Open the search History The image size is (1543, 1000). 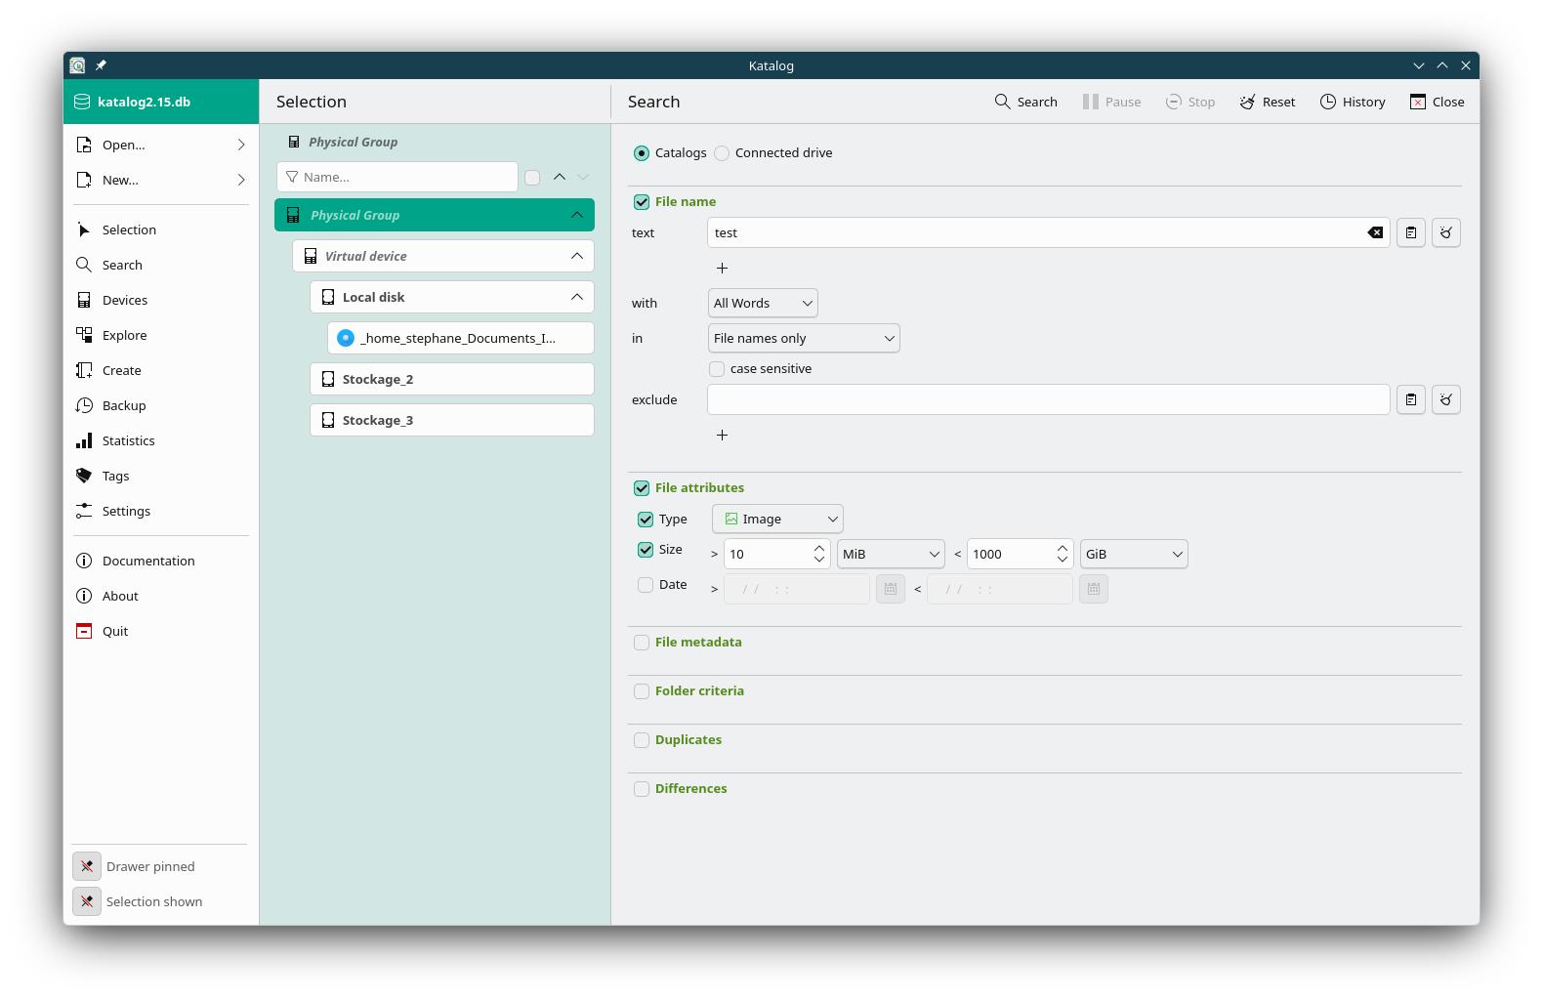[1353, 102]
